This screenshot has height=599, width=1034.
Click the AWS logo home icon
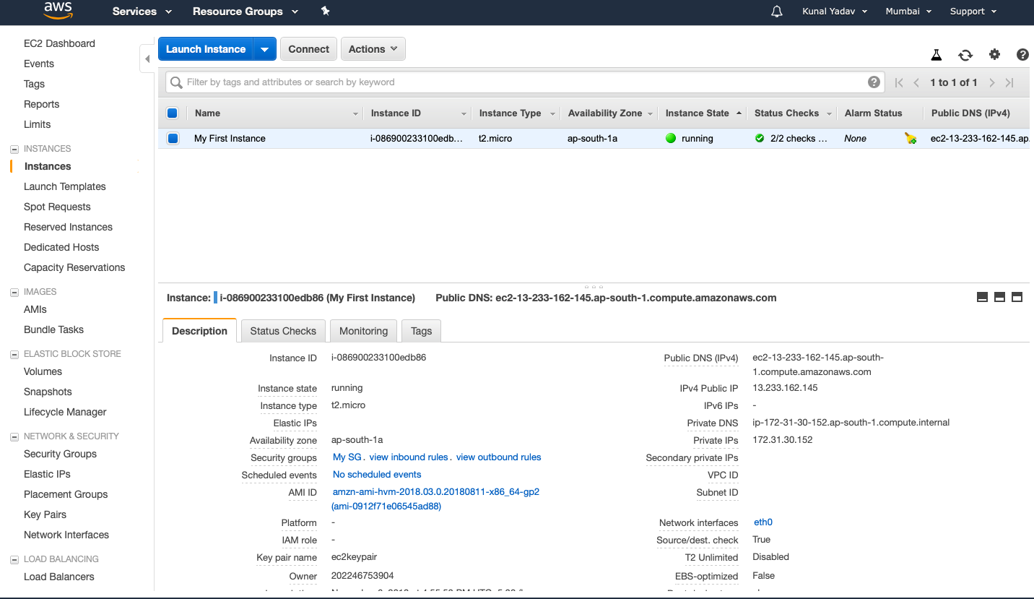(x=58, y=11)
